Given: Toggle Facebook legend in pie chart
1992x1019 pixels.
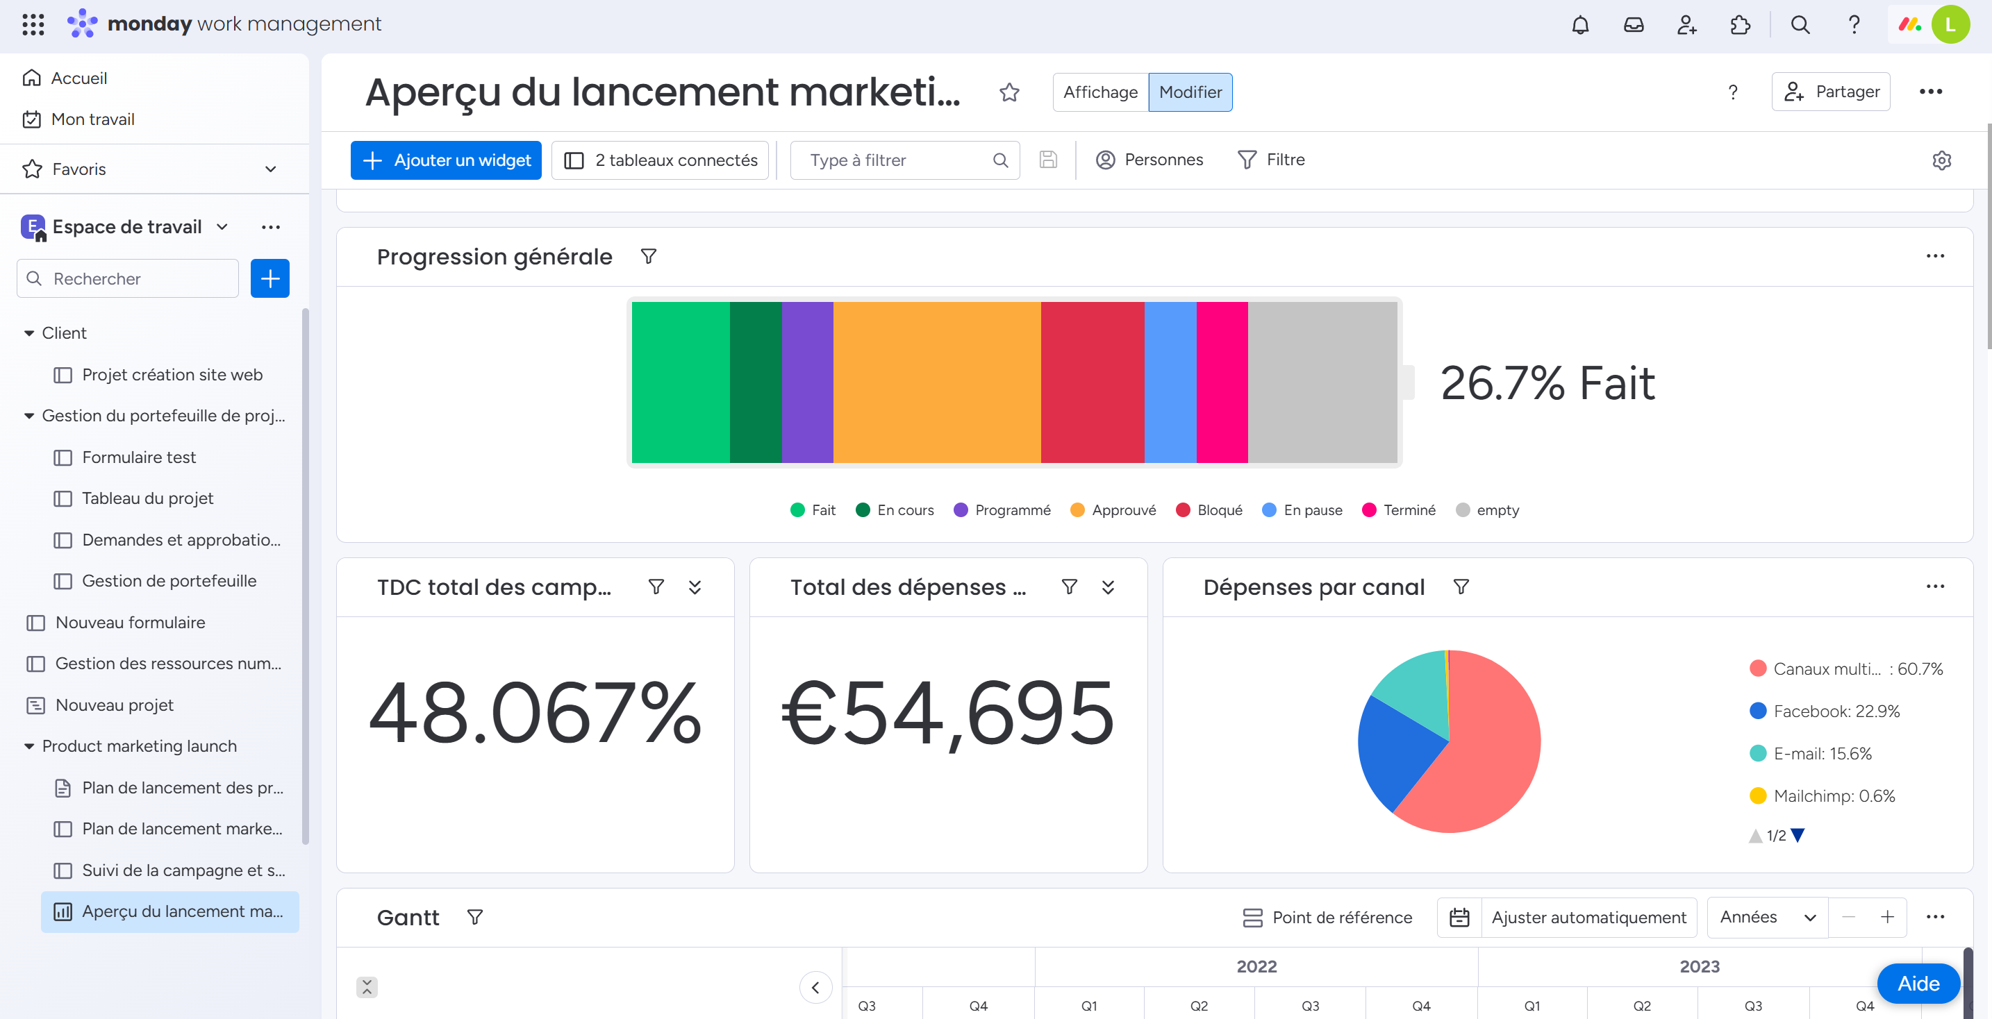Looking at the screenshot, I should 1824,711.
